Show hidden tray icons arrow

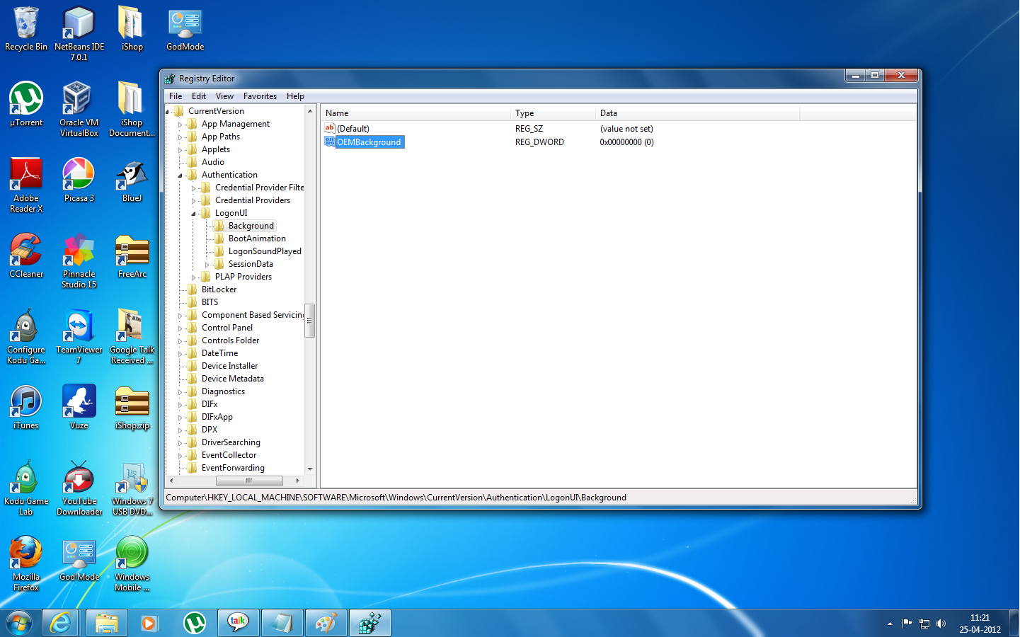pyautogui.click(x=890, y=624)
